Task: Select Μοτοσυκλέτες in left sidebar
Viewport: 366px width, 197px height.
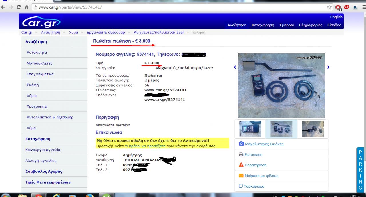Action: pos(39,63)
